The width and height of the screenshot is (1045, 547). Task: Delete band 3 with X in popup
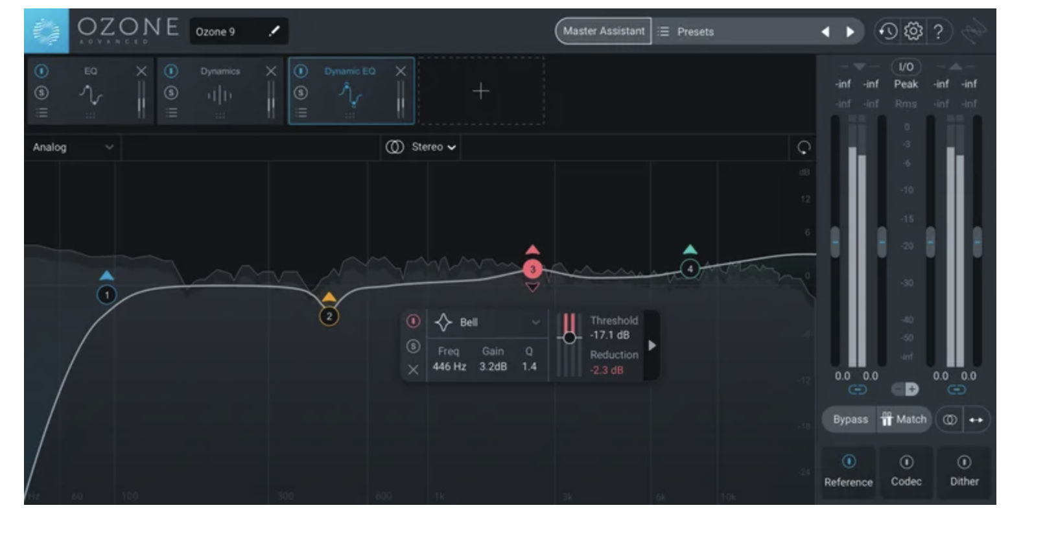[413, 369]
